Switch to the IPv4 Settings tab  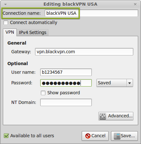click(x=33, y=32)
